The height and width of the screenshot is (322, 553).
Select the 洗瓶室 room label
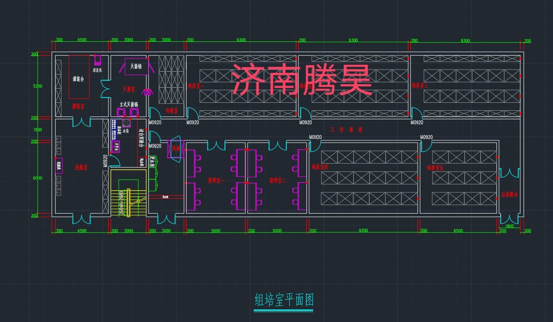pyautogui.click(x=81, y=167)
